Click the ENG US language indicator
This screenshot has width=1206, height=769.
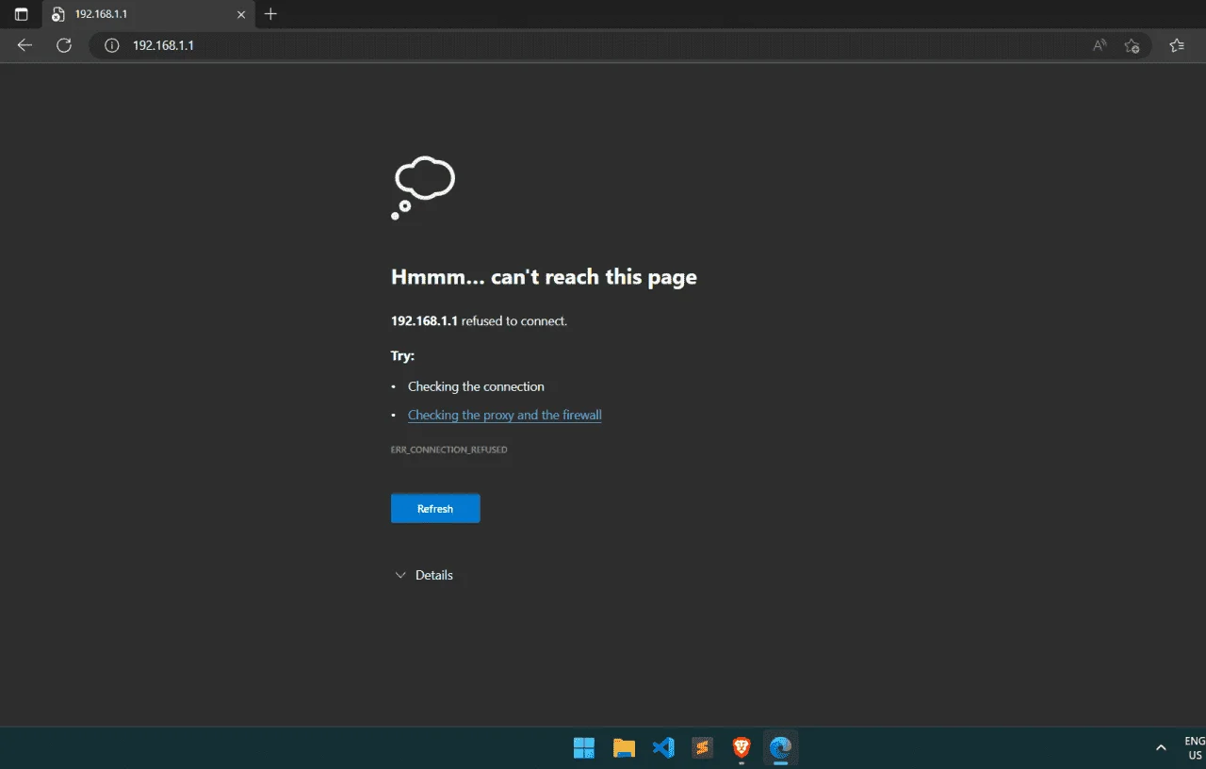1195,748
